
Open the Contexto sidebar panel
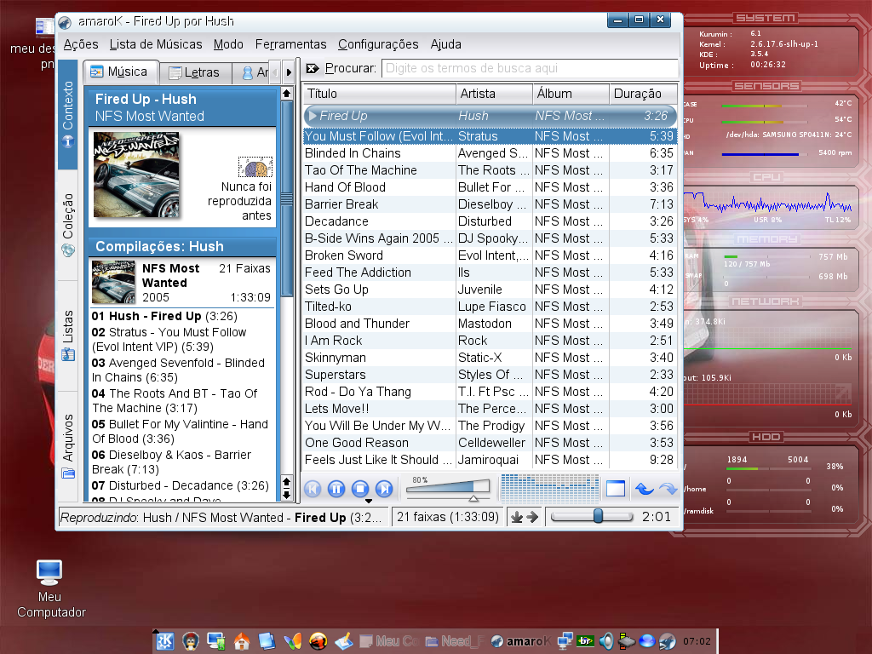coord(68,114)
